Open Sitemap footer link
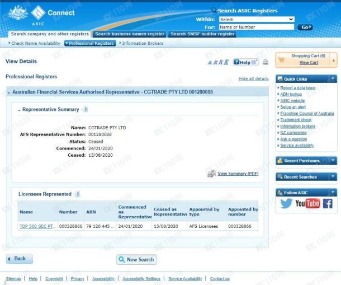 (x=13, y=279)
